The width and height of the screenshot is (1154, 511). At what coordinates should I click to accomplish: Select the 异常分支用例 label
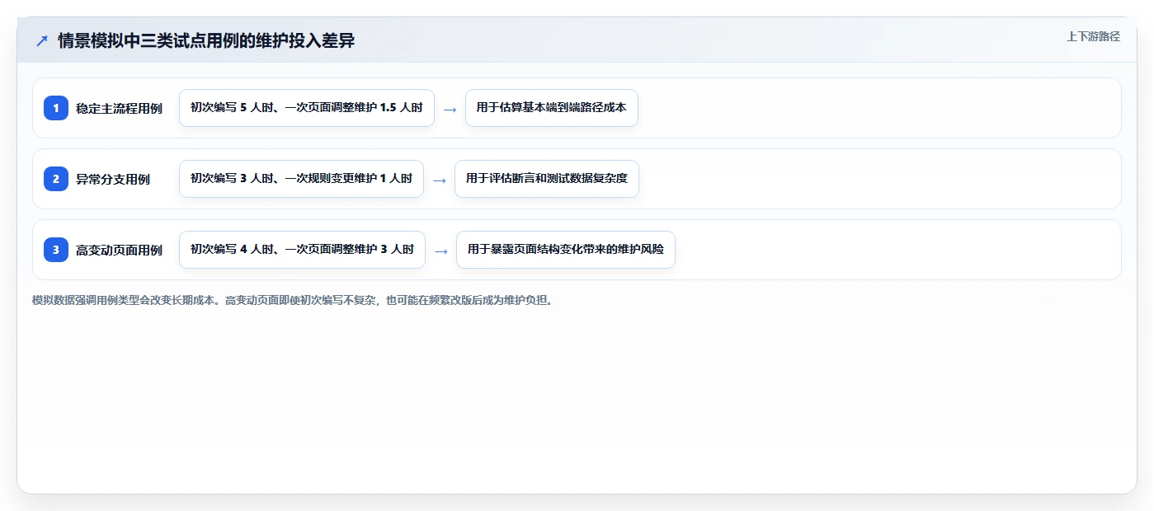click(x=113, y=179)
